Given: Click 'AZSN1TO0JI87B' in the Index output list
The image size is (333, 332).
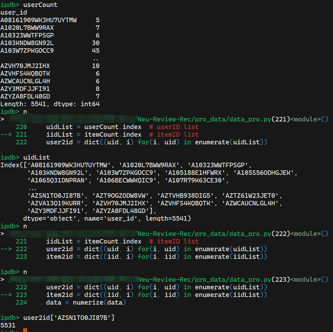Looking at the screenshot, I should click(x=55, y=196).
